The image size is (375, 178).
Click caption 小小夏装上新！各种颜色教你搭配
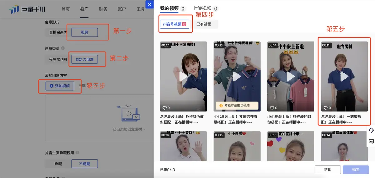[x=289, y=119]
